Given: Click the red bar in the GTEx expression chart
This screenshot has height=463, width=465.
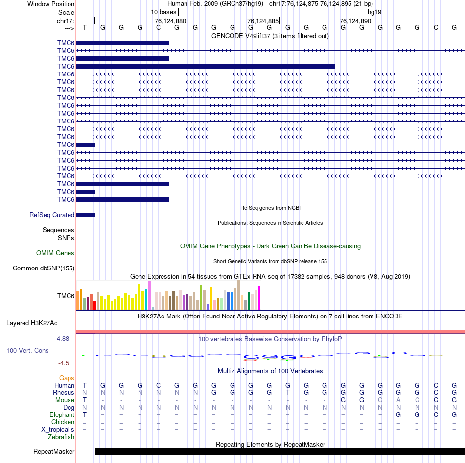Looking at the screenshot, I should pos(94,305).
